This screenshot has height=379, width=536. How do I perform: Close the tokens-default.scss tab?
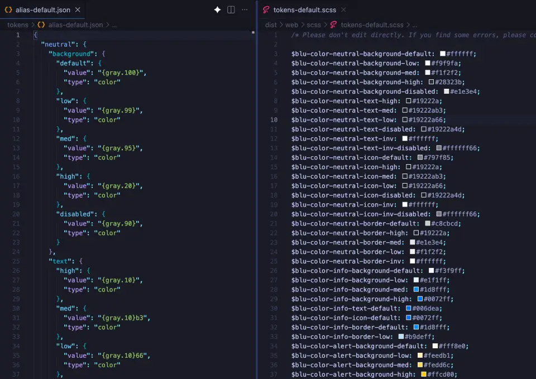click(343, 10)
